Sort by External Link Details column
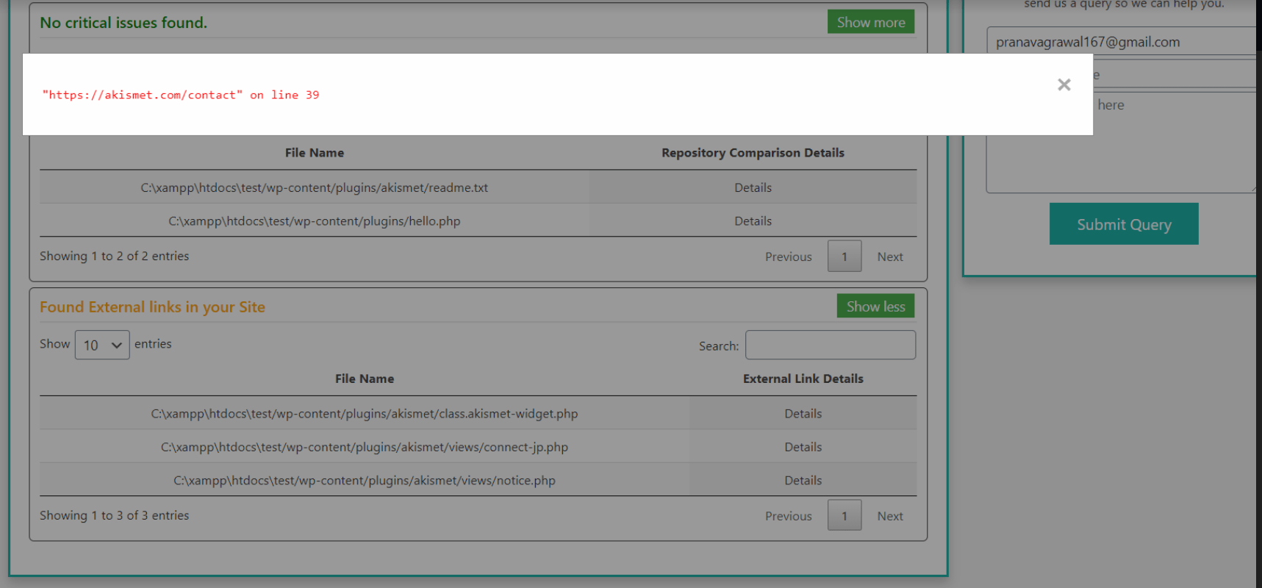Viewport: 1262px width, 588px height. coord(803,379)
